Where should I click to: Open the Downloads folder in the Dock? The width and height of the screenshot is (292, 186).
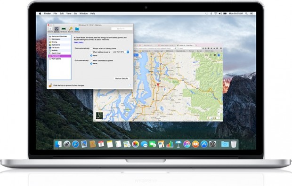tap(225, 144)
